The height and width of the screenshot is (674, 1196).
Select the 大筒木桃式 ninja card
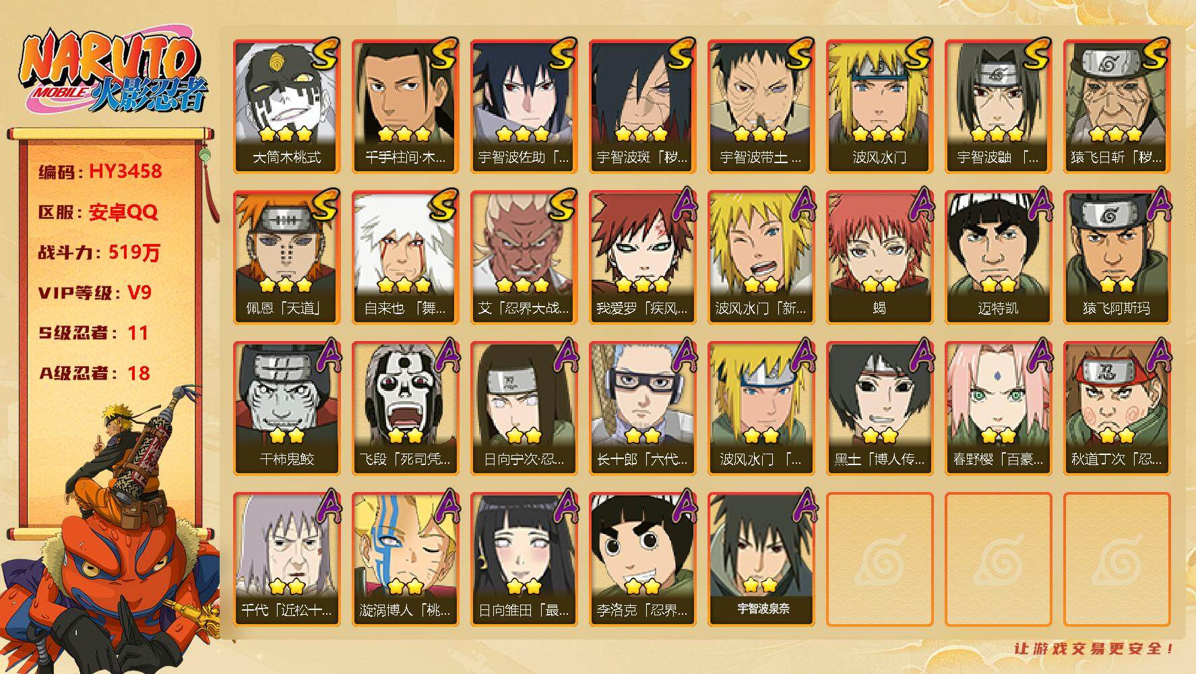coord(286,106)
